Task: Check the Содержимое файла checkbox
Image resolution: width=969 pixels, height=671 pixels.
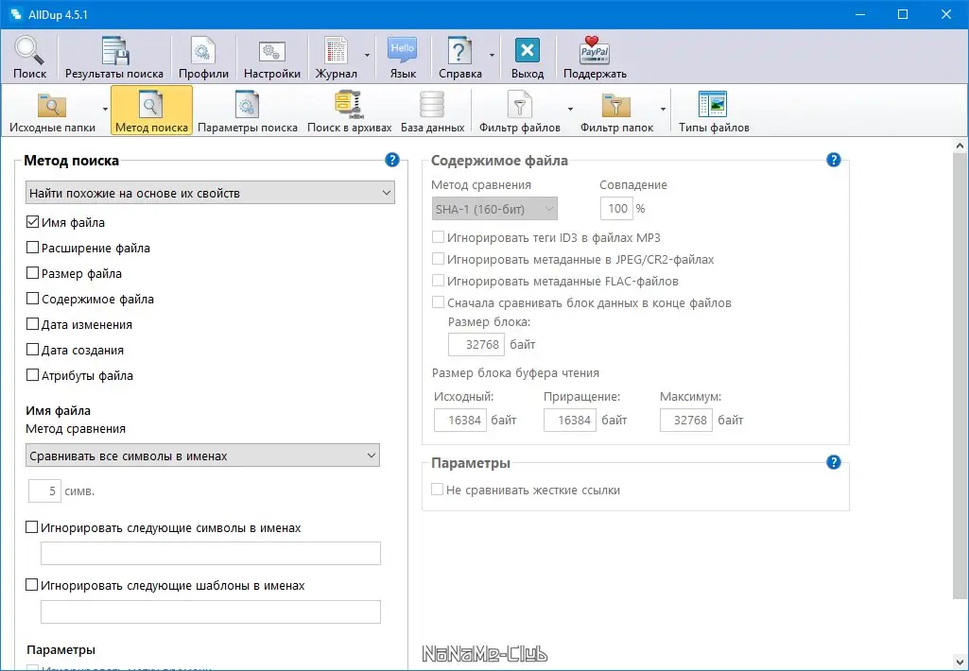Action: [x=33, y=299]
